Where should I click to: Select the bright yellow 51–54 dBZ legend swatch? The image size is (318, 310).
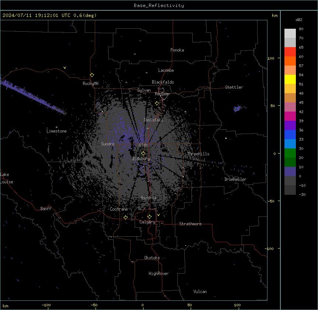coord(290,79)
